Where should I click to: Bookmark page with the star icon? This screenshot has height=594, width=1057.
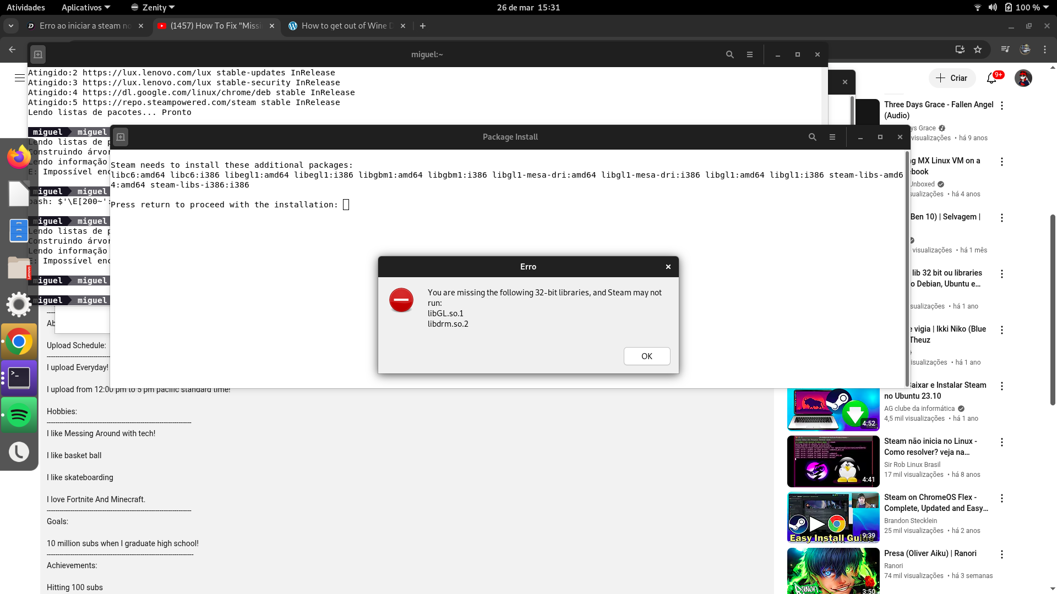click(977, 50)
